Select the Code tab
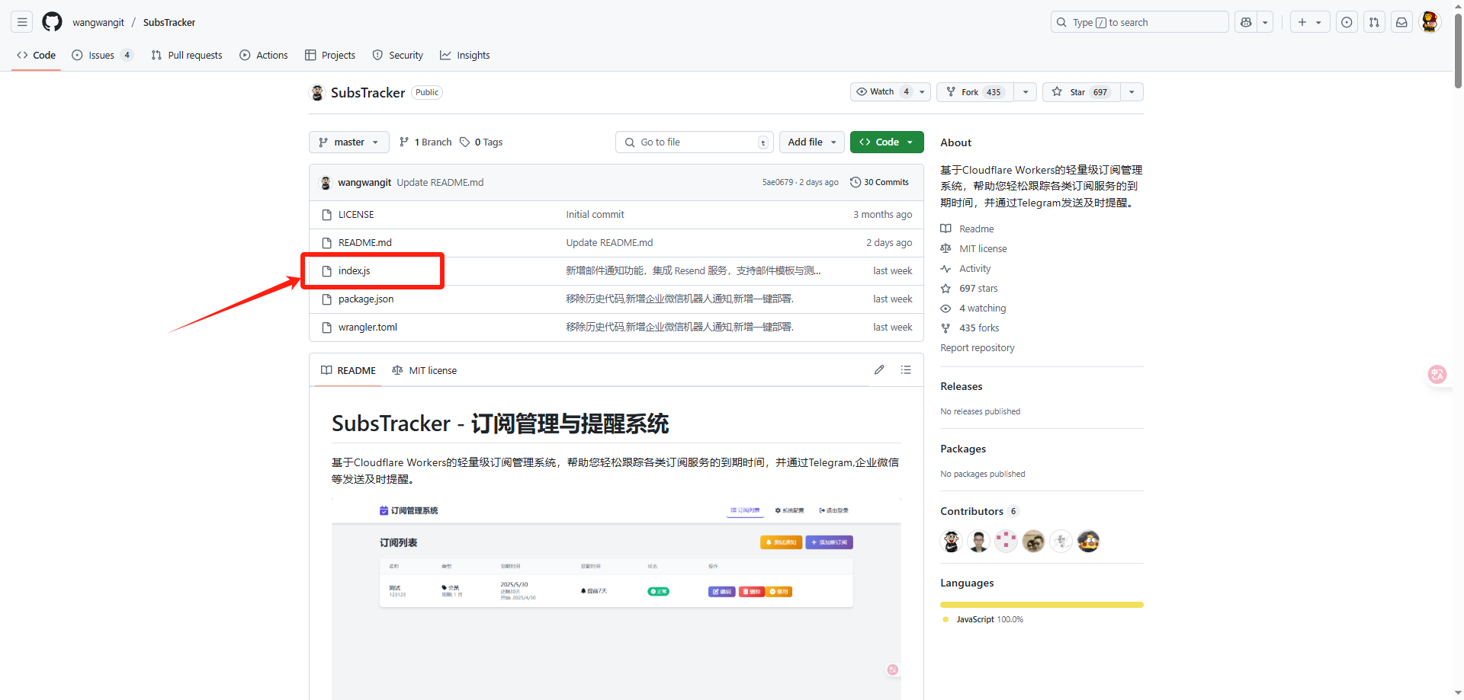The height and width of the screenshot is (700, 1464). [x=36, y=55]
